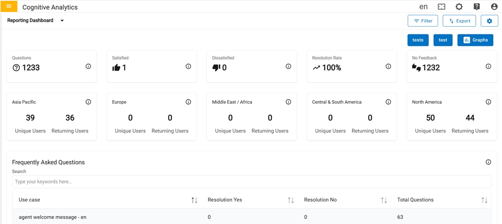Sort table by Use case column
502x224 pixels.
[194, 200]
